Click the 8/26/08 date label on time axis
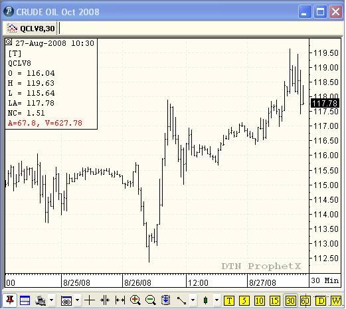Viewport: 346px width, 309px height. [137, 283]
